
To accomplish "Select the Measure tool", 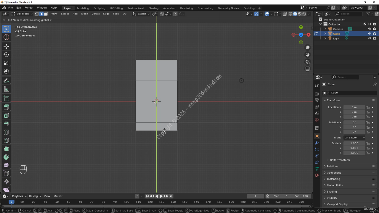I will pyautogui.click(x=6, y=89).
